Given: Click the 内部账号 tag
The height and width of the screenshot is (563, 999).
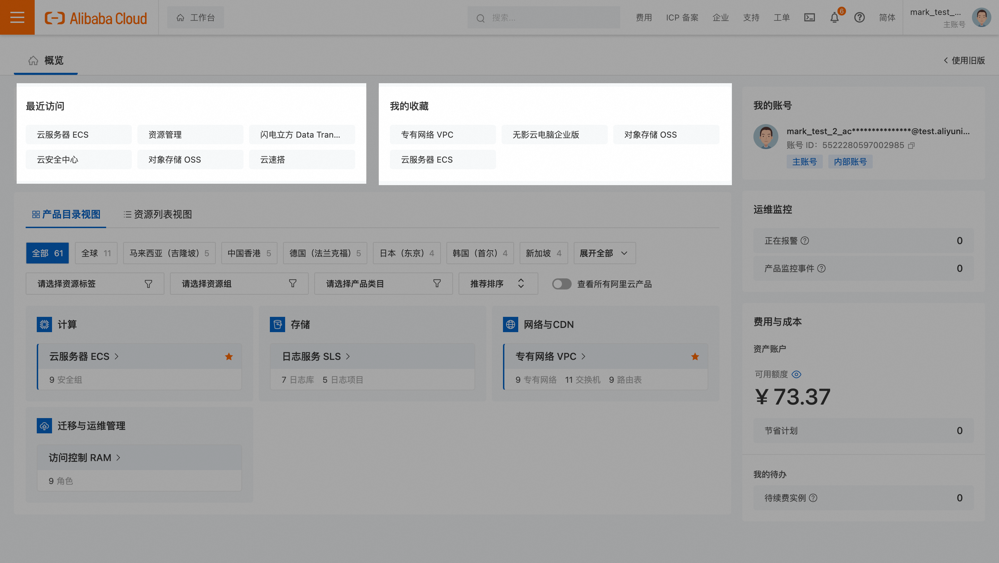Looking at the screenshot, I should pyautogui.click(x=851, y=162).
